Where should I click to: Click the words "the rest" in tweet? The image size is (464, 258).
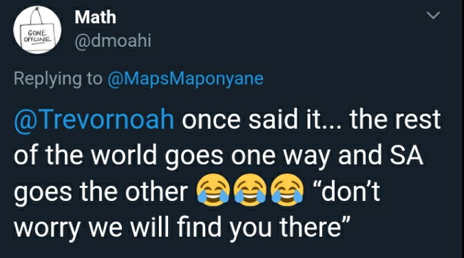395,120
